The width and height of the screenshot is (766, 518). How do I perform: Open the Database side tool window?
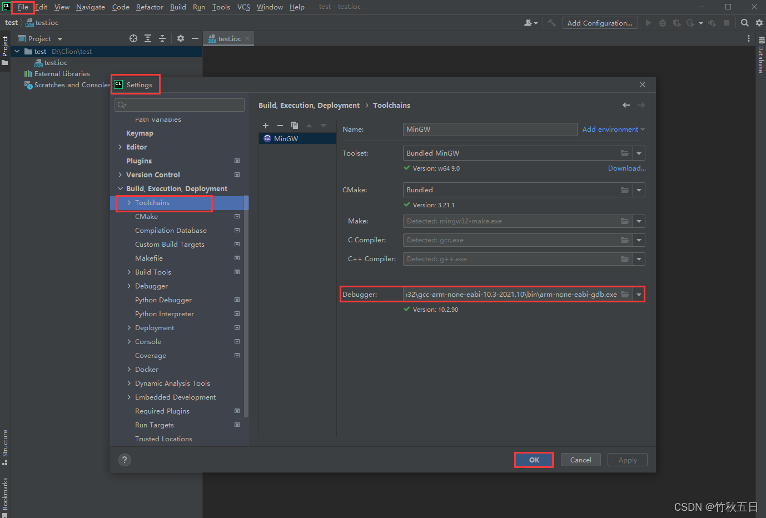(761, 56)
